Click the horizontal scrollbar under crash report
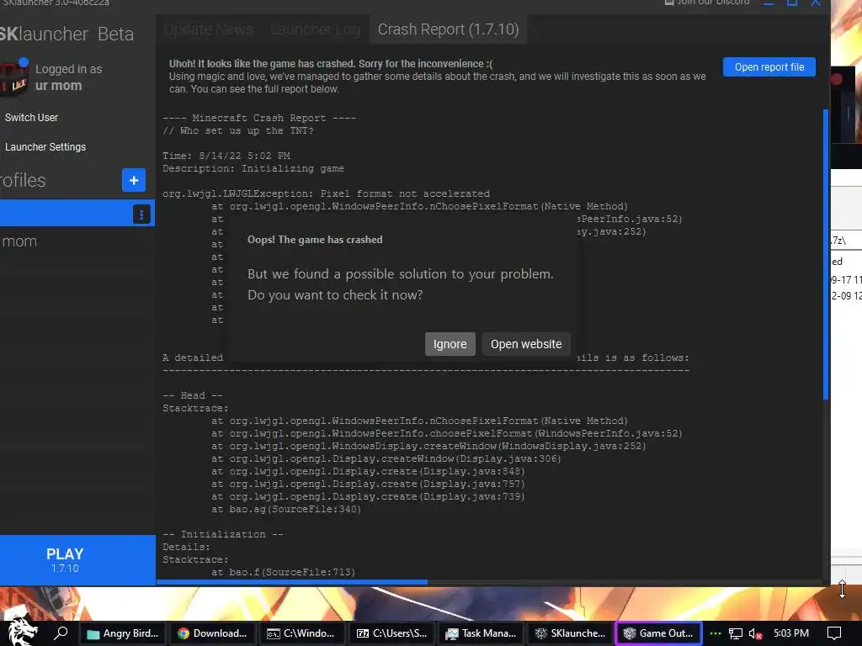This screenshot has height=646, width=862. 291,582
